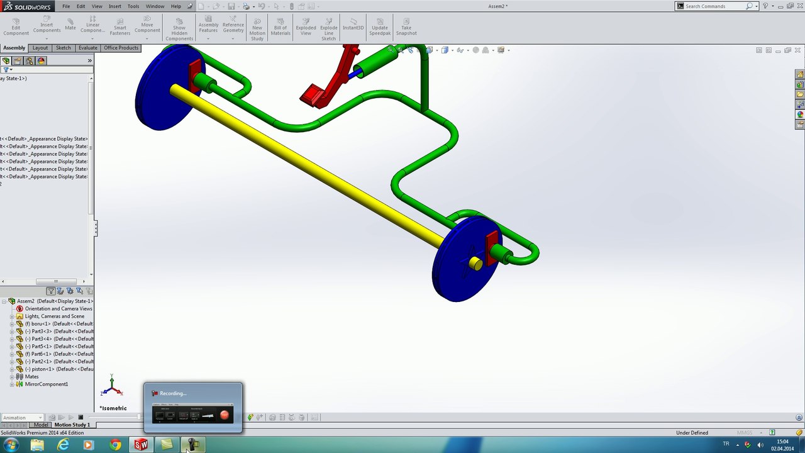The image size is (805, 453).
Task: Click Show Hidden Components
Action: [179, 29]
